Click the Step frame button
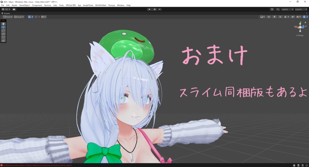 click(x=160, y=9)
